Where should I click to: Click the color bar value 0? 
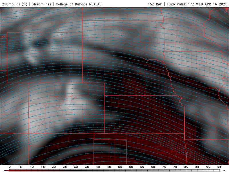pos(10,167)
